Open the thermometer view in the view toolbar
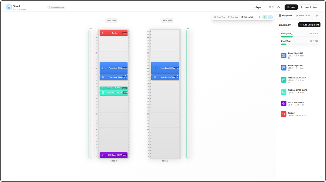Viewport: 326px width, 182px height. (259, 17)
